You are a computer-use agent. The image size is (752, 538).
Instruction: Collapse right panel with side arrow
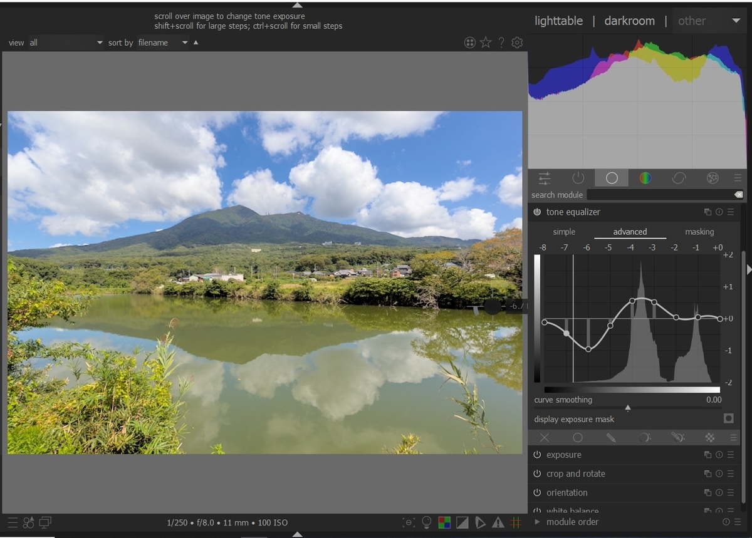coord(749,269)
